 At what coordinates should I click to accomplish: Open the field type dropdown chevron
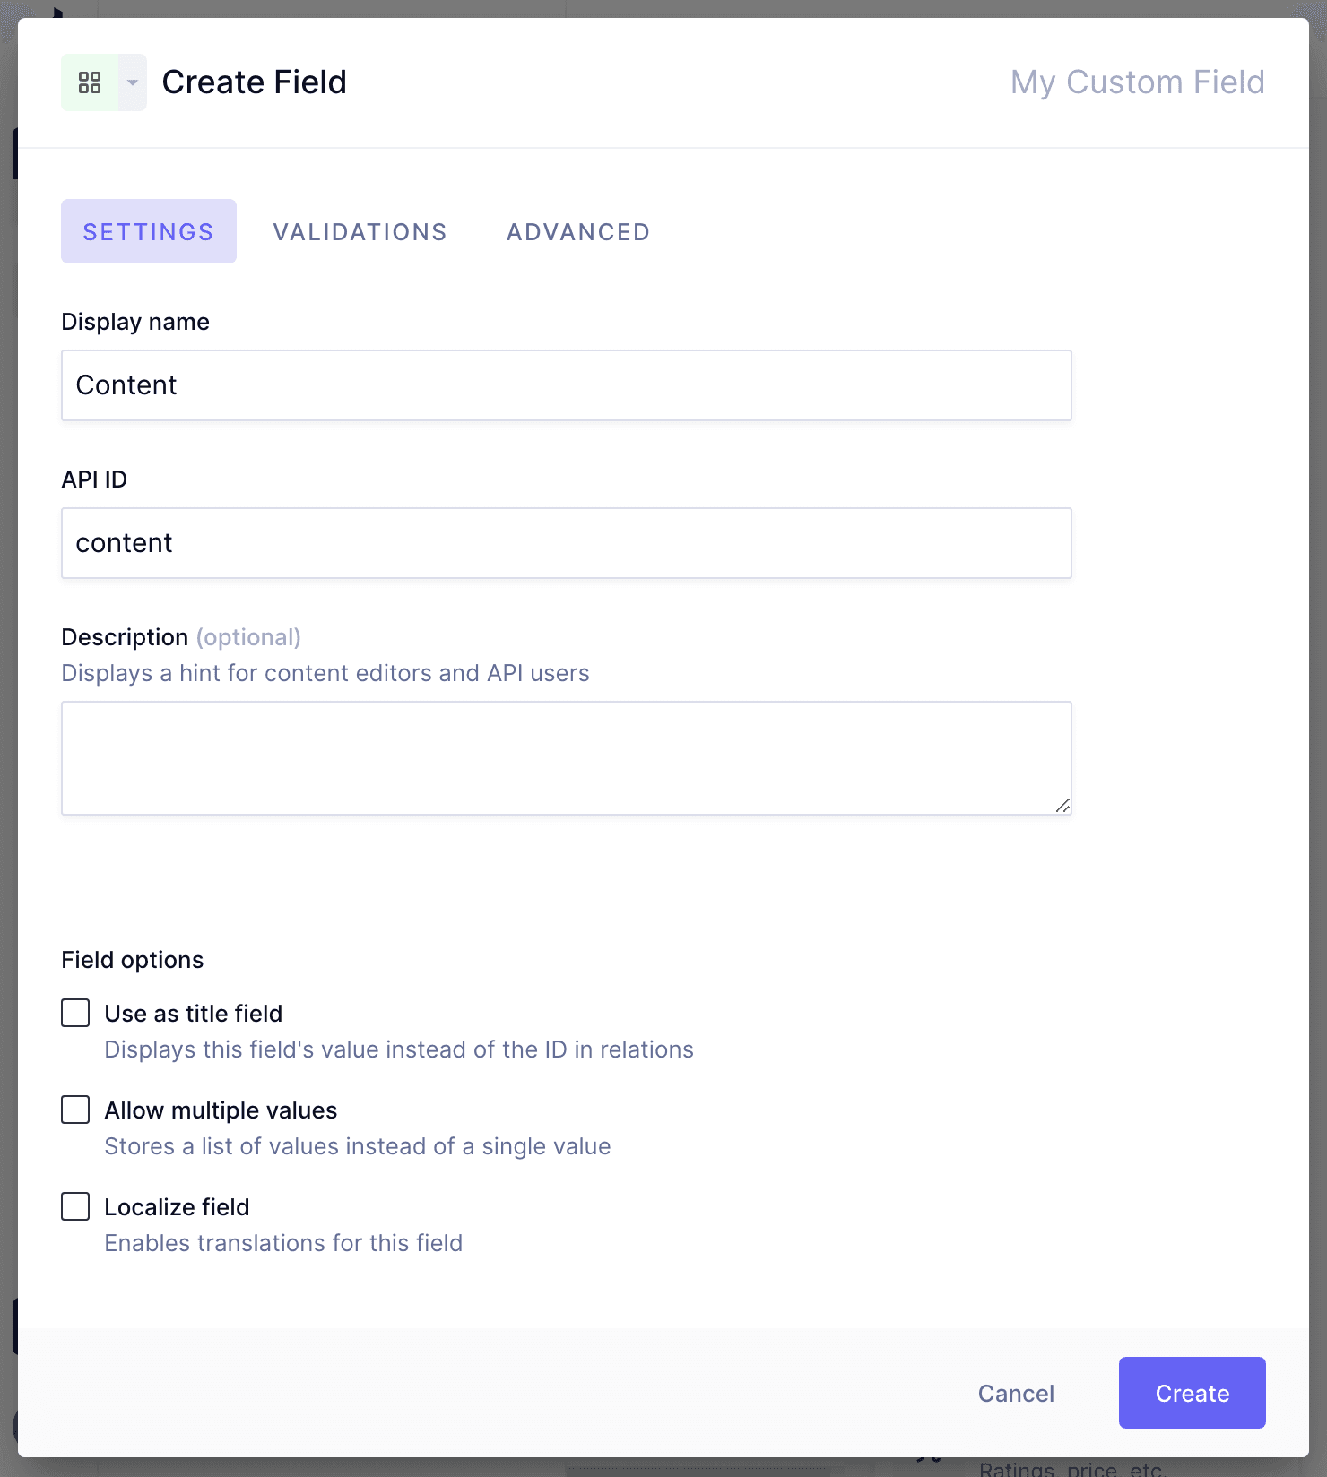click(131, 82)
